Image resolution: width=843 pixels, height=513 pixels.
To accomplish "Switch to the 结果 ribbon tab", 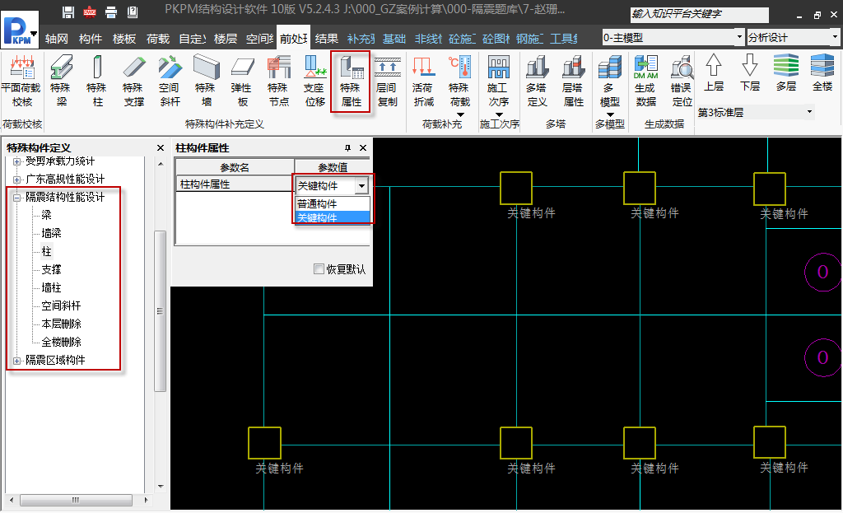I will [x=327, y=39].
